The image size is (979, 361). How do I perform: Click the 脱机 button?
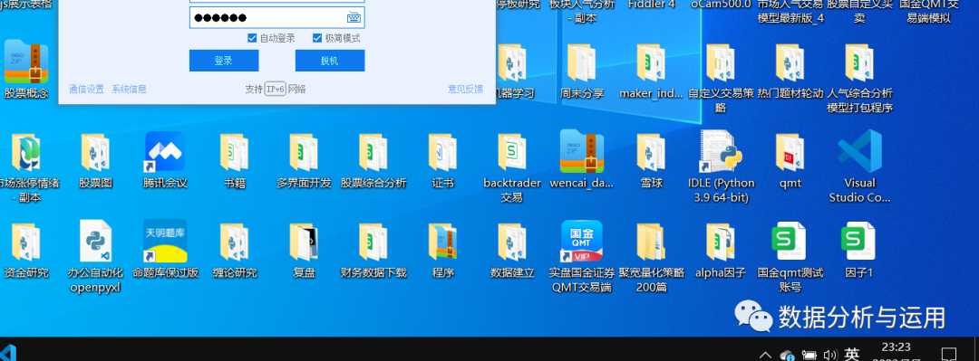(330, 61)
